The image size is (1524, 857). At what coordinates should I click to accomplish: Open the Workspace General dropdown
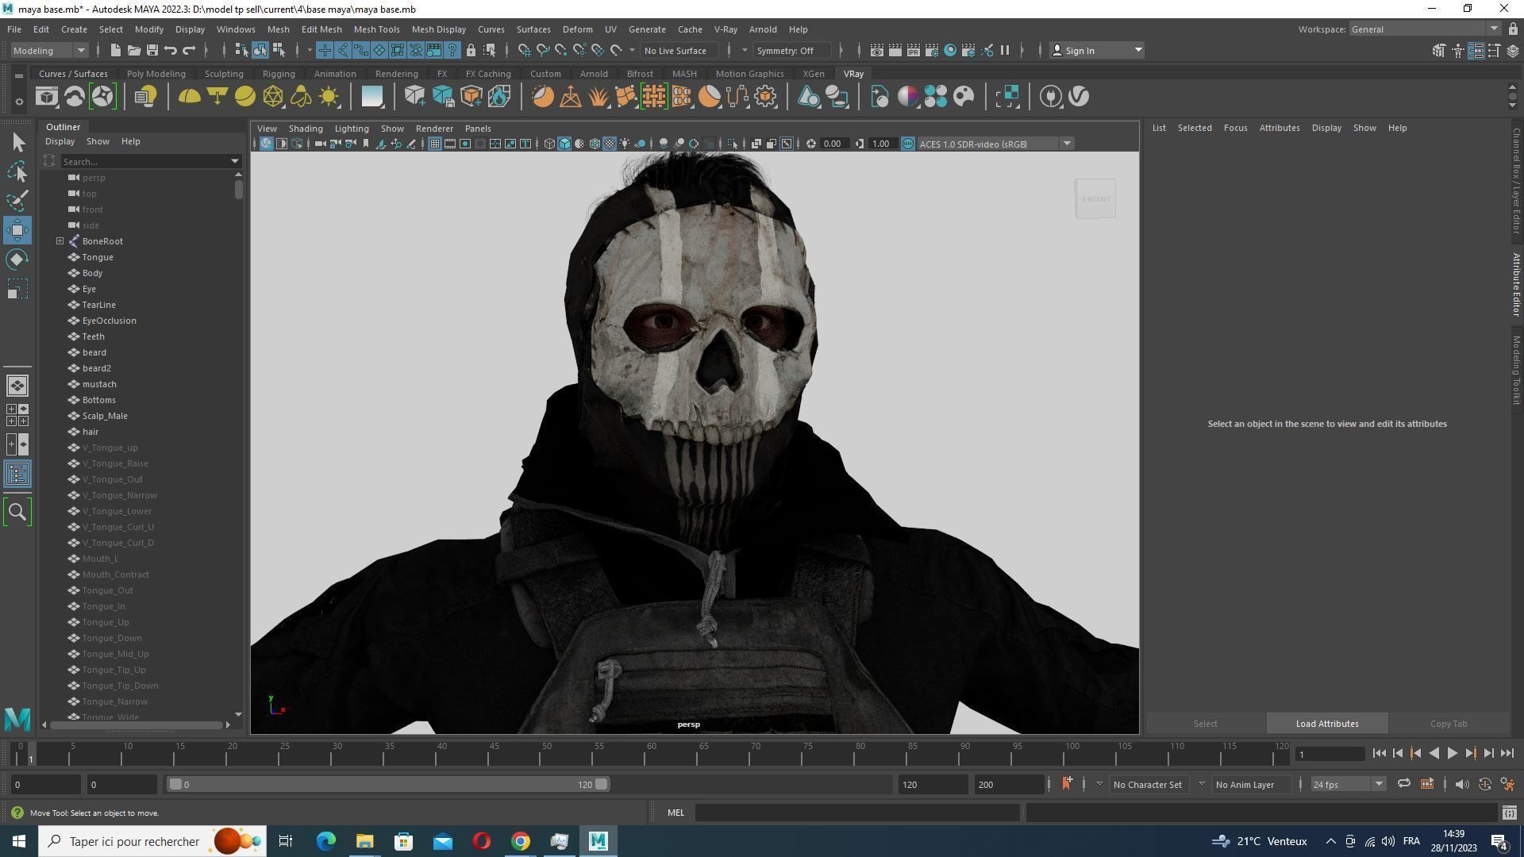1424,29
